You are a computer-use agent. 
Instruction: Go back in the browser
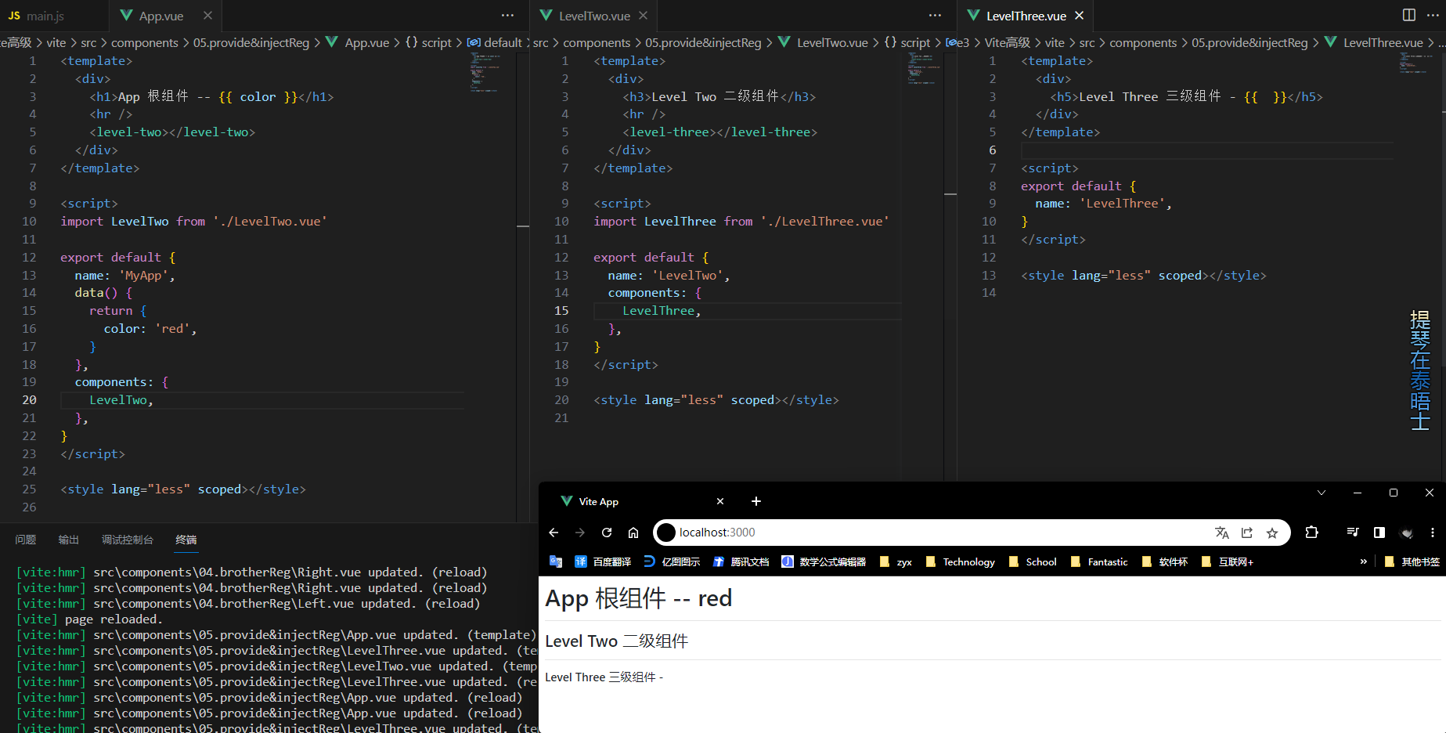tap(554, 533)
